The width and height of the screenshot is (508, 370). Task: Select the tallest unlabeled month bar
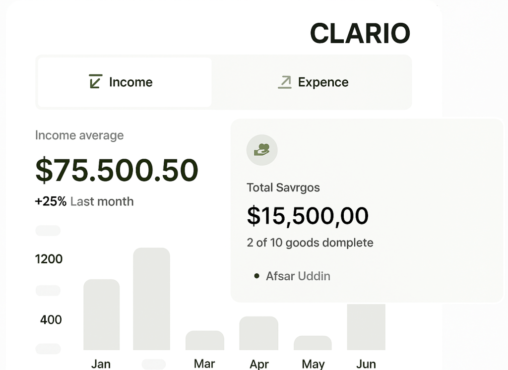(x=151, y=299)
